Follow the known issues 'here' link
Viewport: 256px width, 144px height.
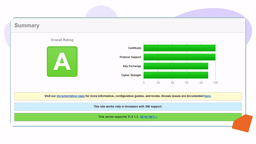[x=207, y=96]
